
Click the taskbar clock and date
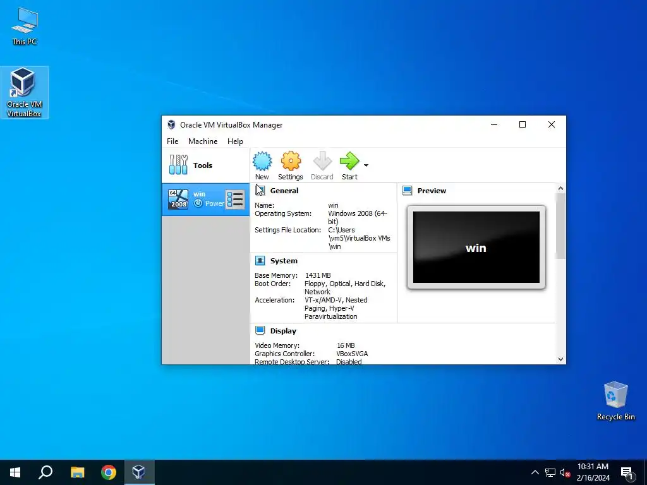click(x=593, y=472)
